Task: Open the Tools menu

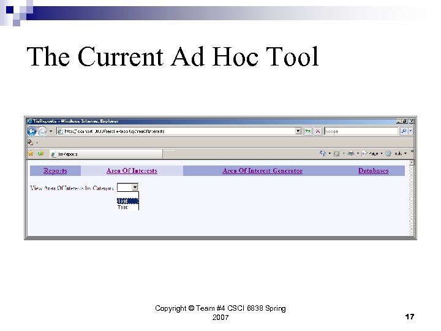Action: click(x=396, y=153)
